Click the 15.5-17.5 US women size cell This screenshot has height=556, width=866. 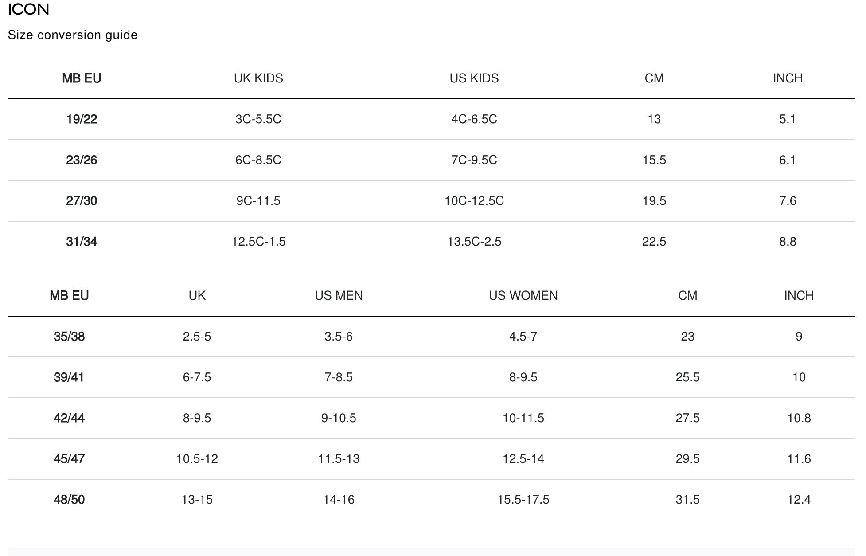click(x=523, y=500)
